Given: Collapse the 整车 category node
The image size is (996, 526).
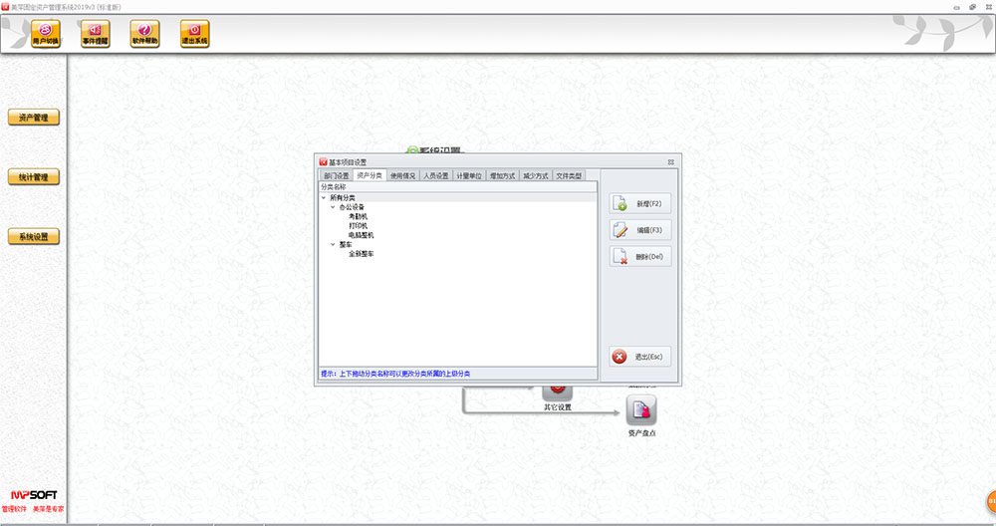Looking at the screenshot, I should pyautogui.click(x=333, y=244).
